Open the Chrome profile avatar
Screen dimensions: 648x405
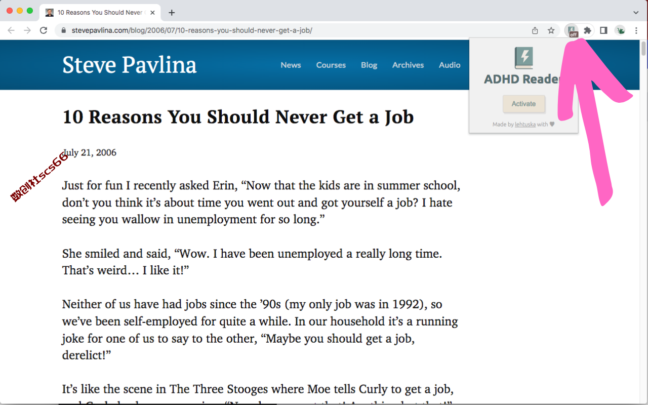(x=620, y=30)
